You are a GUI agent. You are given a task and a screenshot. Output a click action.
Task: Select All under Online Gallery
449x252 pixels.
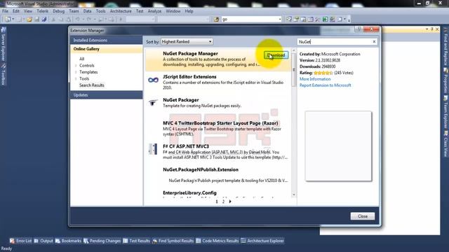81,59
